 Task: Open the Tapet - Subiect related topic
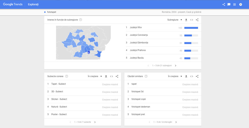click(x=59, y=84)
